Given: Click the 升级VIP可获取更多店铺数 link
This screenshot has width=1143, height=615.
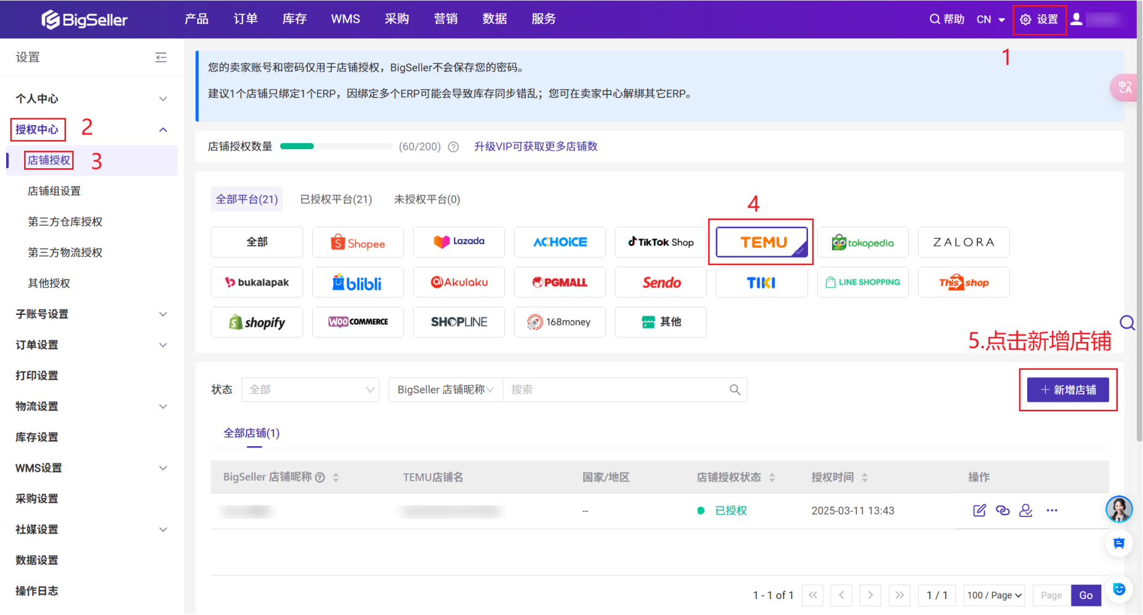Looking at the screenshot, I should pyautogui.click(x=535, y=147).
